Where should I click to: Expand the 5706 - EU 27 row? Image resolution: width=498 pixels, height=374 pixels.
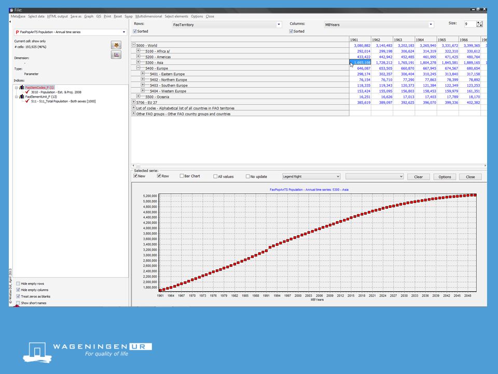(x=134, y=102)
